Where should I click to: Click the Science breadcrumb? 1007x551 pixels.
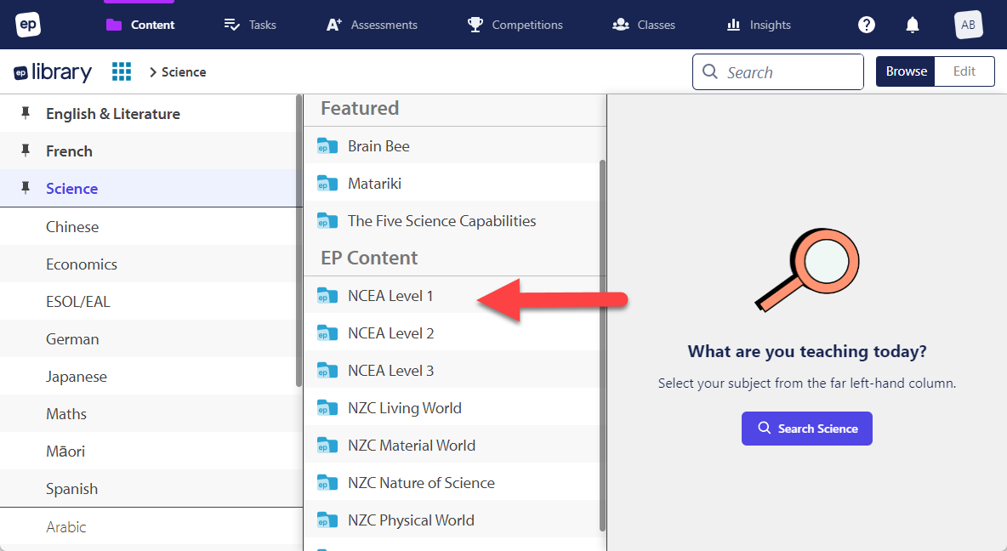pyautogui.click(x=184, y=72)
